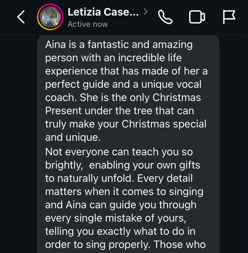Image resolution: width=248 pixels, height=253 pixels.
Task: Tap the words "and unique." in message
Action: (x=73, y=137)
